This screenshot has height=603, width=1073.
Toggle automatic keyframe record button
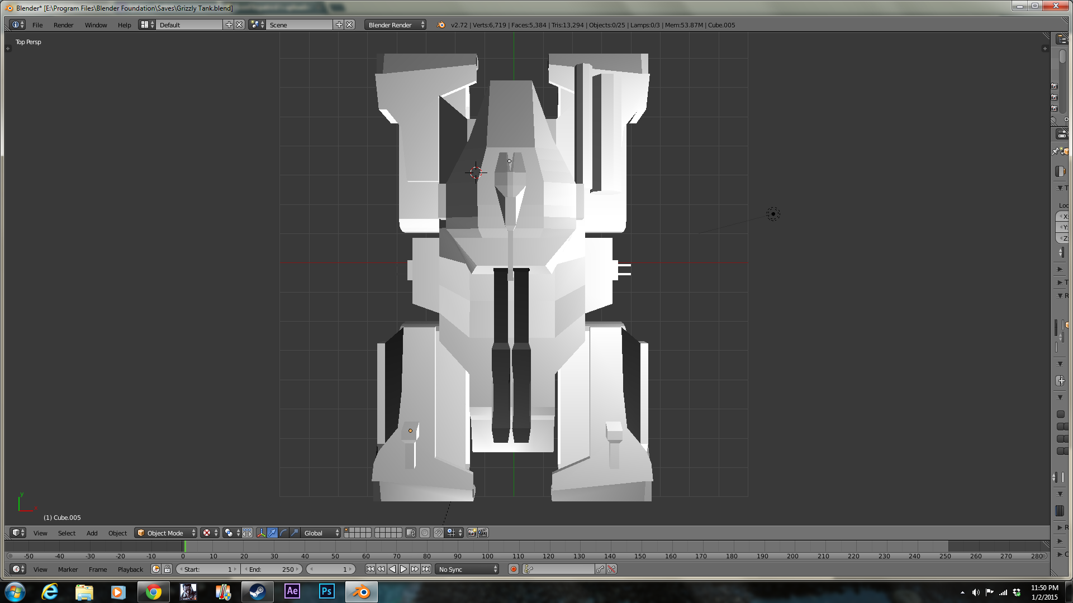[514, 569]
